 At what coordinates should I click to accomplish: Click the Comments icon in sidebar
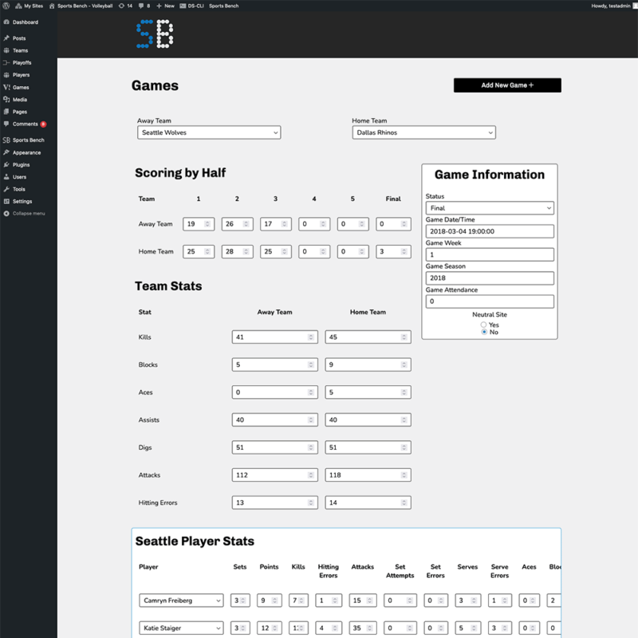(x=6, y=124)
